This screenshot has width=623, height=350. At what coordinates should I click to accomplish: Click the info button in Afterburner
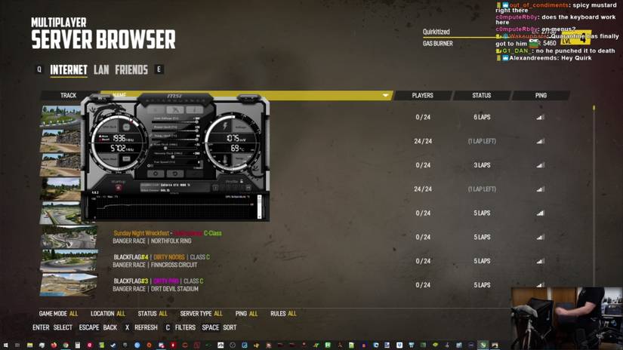194,110
